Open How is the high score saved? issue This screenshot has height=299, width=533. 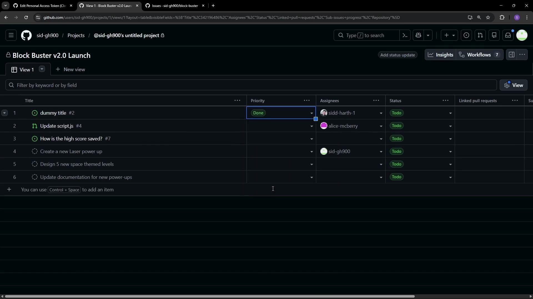pyautogui.click(x=71, y=139)
